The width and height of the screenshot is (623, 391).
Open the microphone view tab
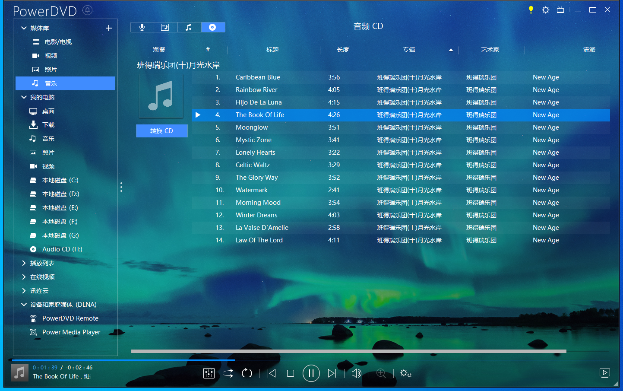(x=142, y=27)
